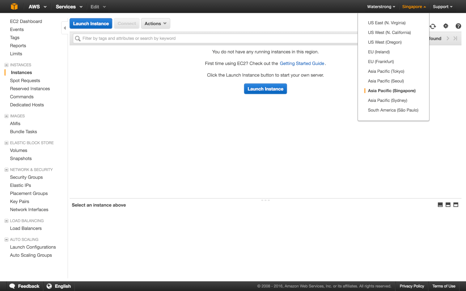This screenshot has height=291, width=466.
Task: Minimize the details pane layout icon
Action: click(x=440, y=205)
